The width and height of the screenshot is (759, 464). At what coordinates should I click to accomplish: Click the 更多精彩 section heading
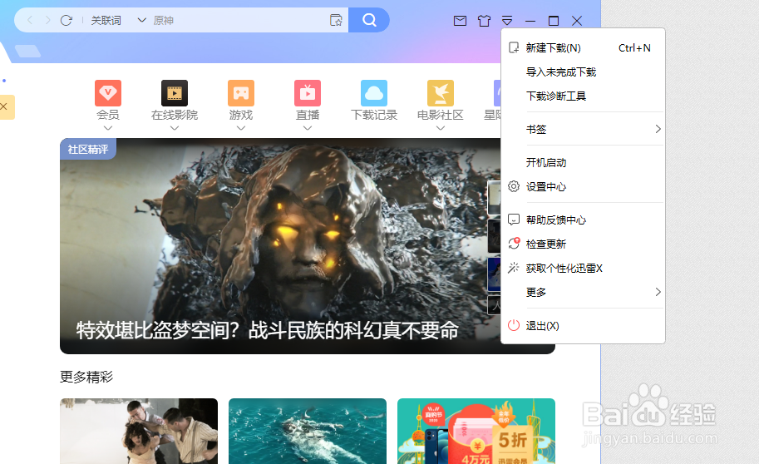coord(86,377)
